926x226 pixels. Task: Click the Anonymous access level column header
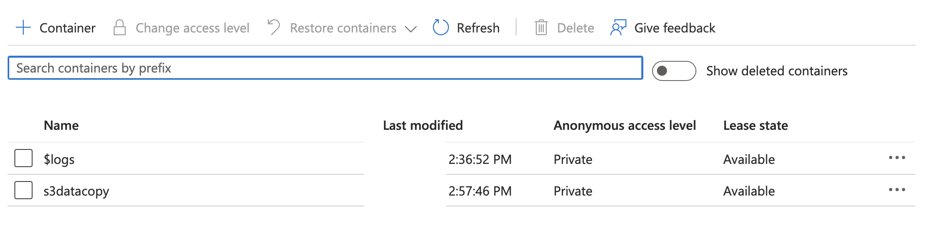point(624,125)
